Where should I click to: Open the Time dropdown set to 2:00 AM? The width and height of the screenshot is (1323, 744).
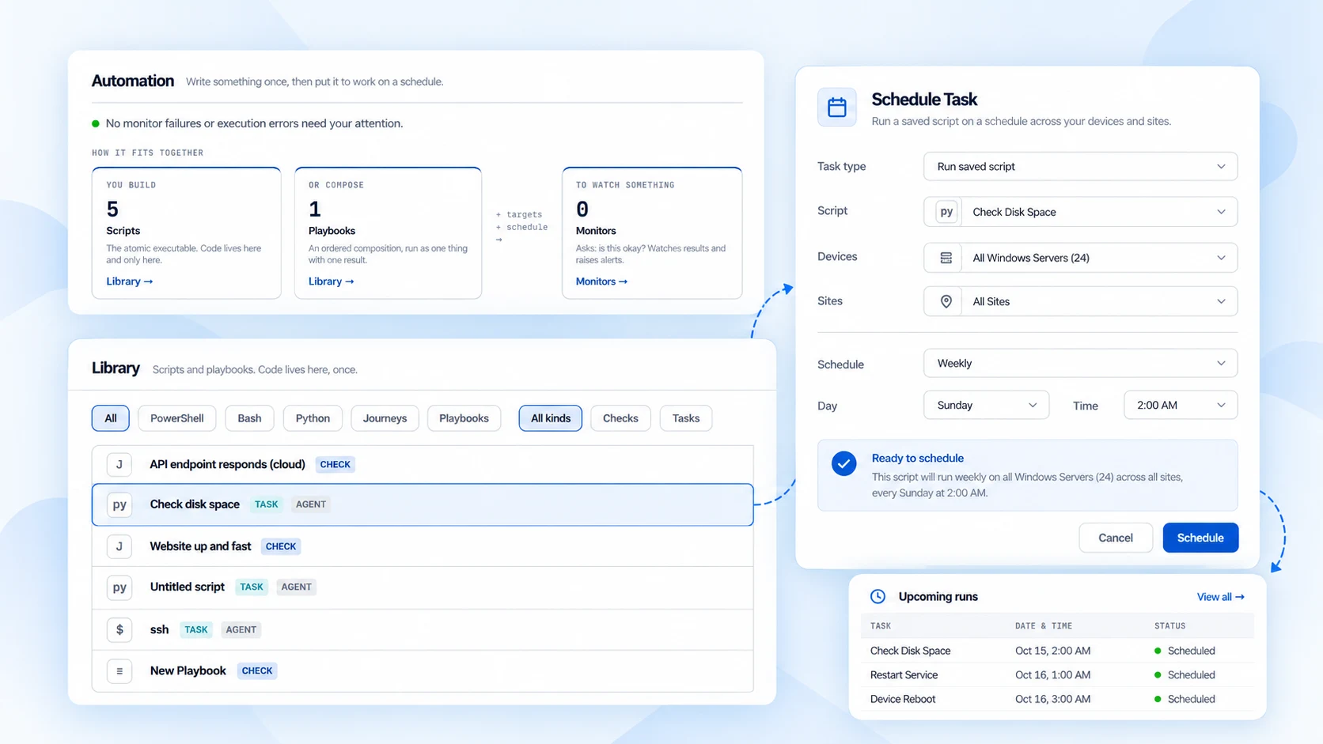1180,405
